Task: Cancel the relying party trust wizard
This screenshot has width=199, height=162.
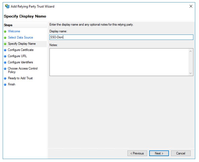Action: tap(181, 153)
